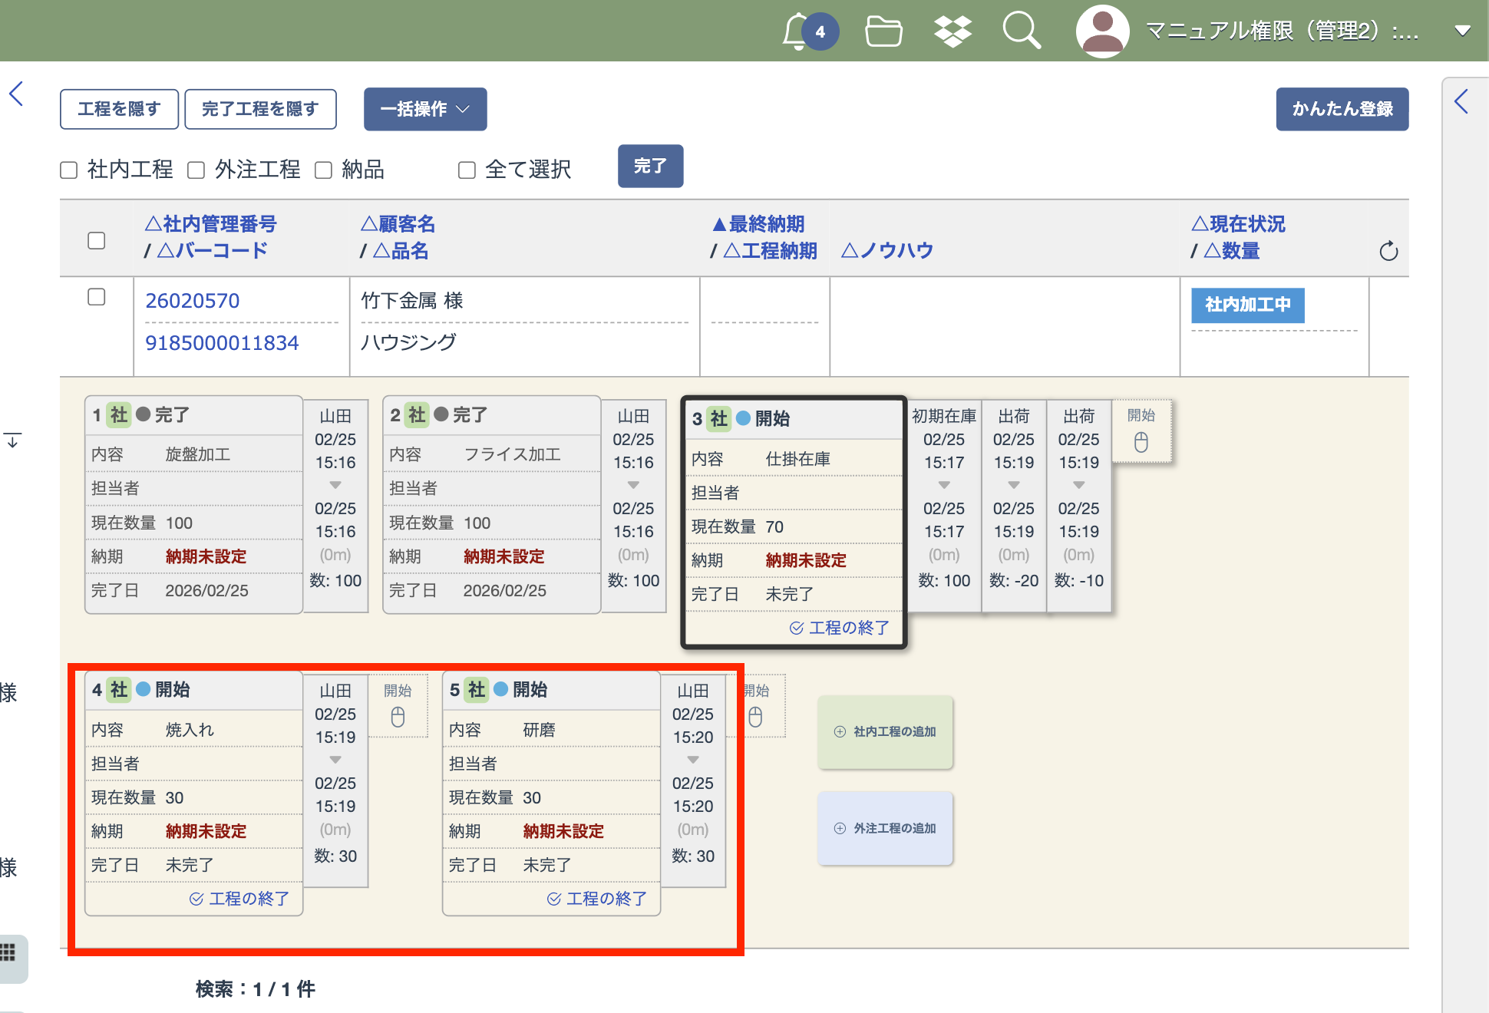
Task: Click the かんたん登録 button
Action: pos(1342,109)
